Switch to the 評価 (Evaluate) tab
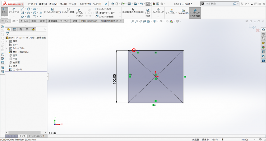The width and height of the screenshot is (266, 141). pyautogui.click(x=75, y=21)
